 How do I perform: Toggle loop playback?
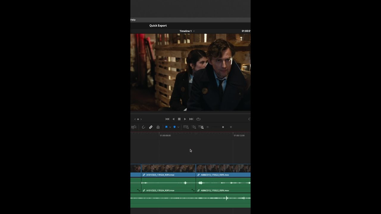click(198, 119)
